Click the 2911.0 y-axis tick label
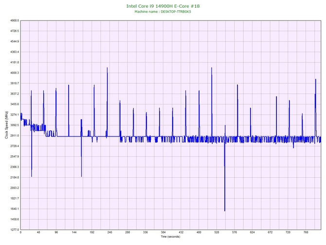 (15, 136)
